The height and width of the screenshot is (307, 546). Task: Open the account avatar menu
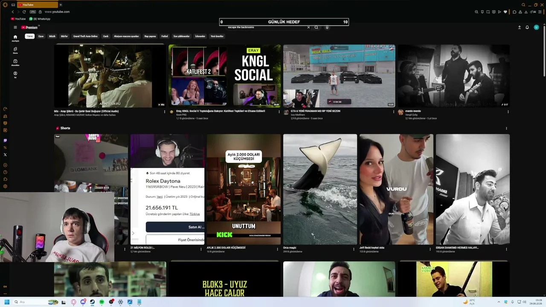(x=537, y=27)
